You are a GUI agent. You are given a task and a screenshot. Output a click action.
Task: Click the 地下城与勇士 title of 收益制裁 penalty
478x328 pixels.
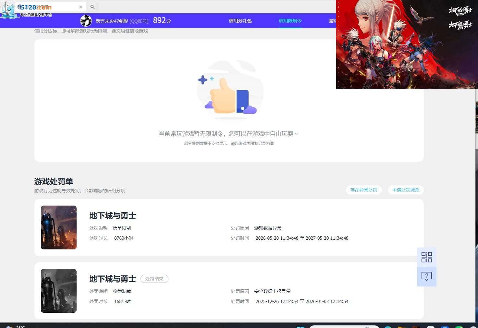(x=113, y=279)
